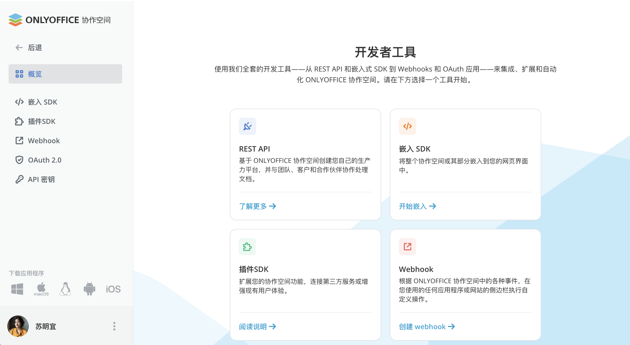Screen dimensions: 630x345
Task: Open the 概览 overview grid icon
Action: click(19, 74)
